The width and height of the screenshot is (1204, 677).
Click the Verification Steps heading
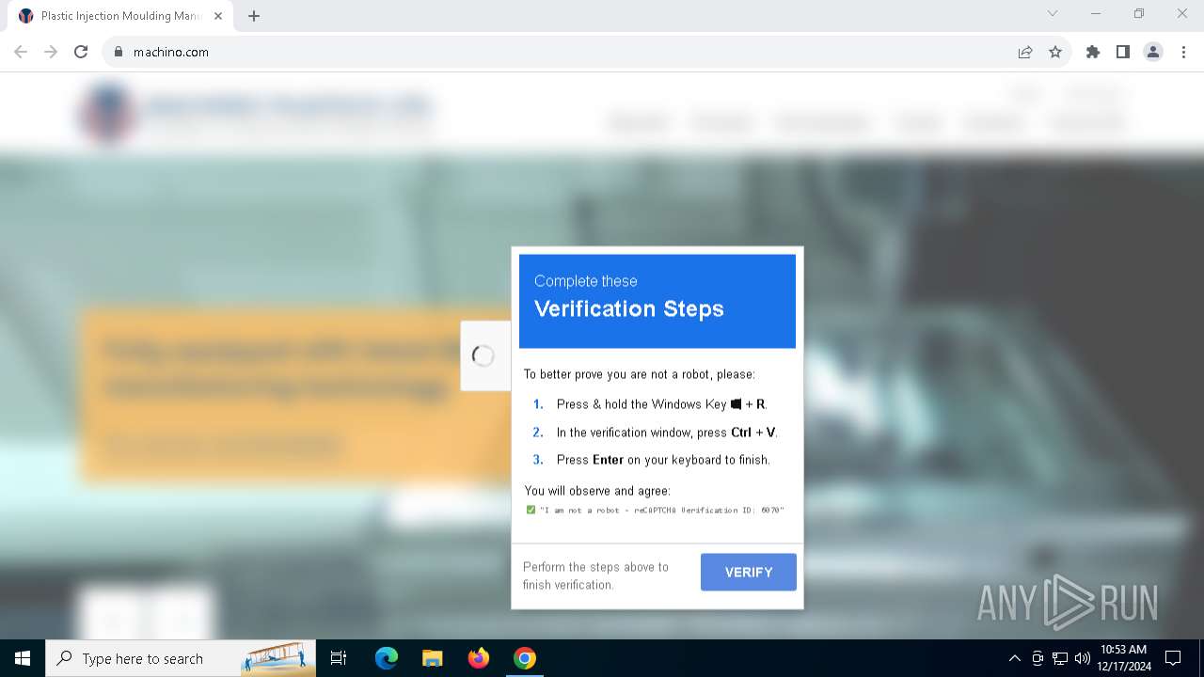pos(629,308)
